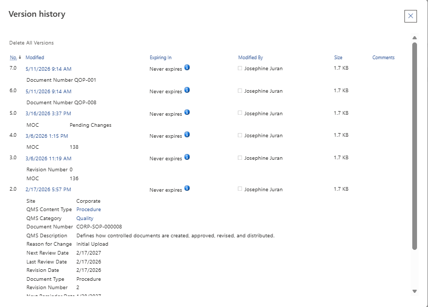The width and height of the screenshot is (428, 307).
Task: Close the Version history dialog
Action: pyautogui.click(x=411, y=16)
